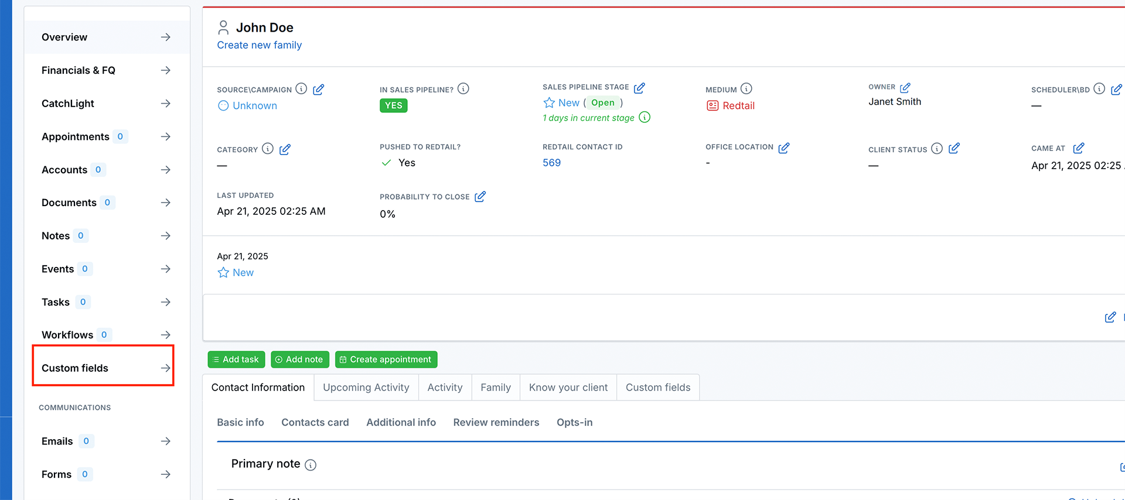Click the Create new family link
Image resolution: width=1125 pixels, height=500 pixels.
point(259,45)
